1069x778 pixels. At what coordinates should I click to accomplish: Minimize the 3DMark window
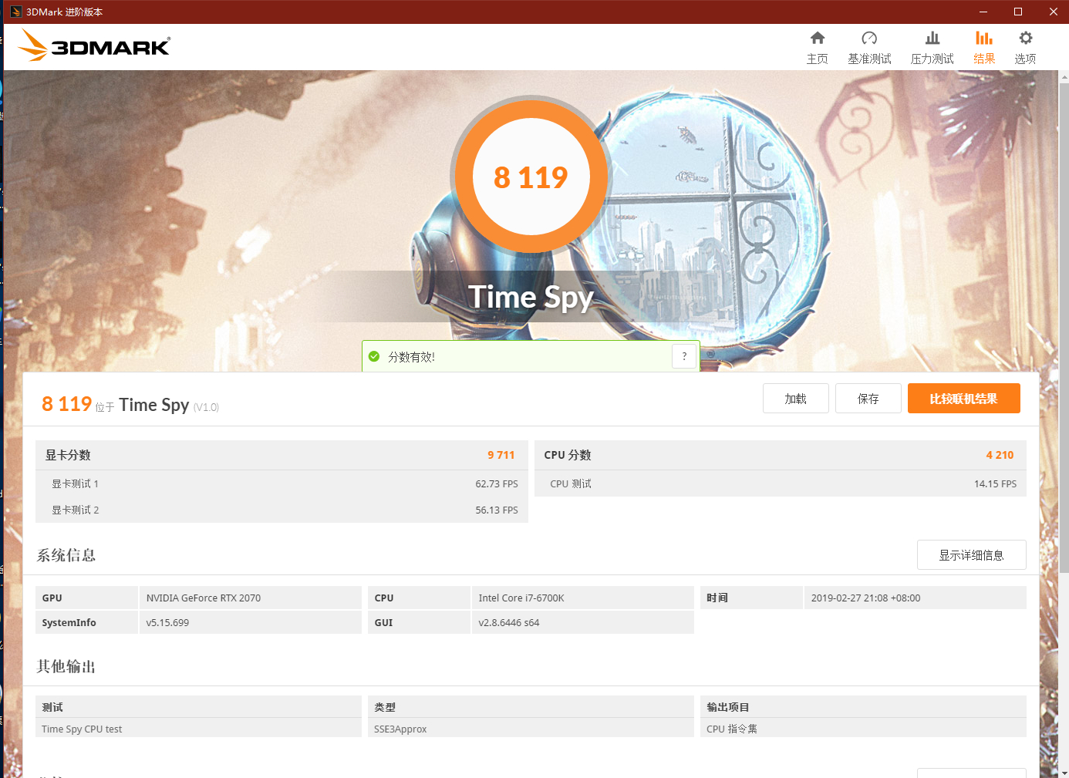point(983,12)
